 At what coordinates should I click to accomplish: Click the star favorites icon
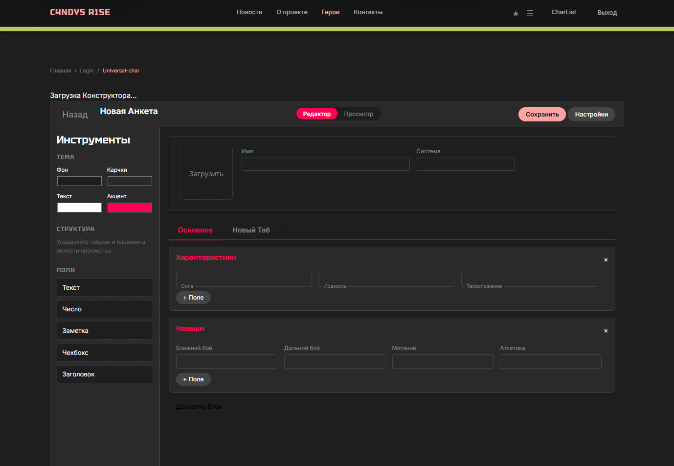516,13
